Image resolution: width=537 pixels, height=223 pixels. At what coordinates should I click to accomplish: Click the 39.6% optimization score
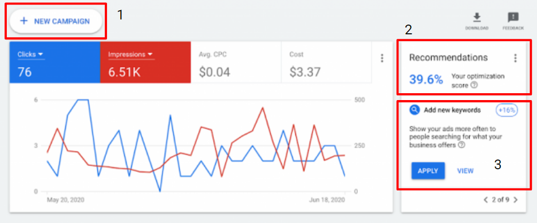pos(426,80)
